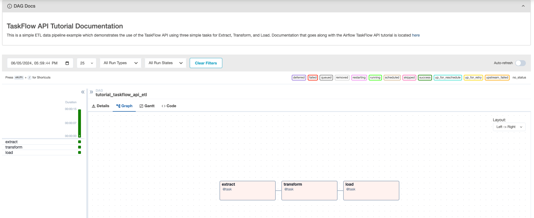
Task: Click the Clear Filters button
Action: pyautogui.click(x=206, y=63)
